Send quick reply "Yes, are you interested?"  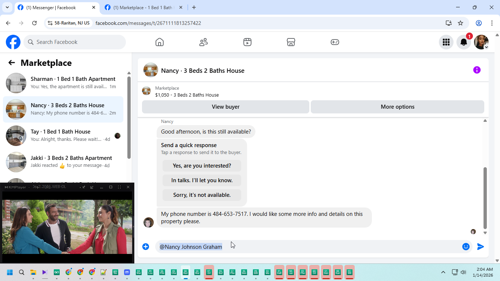pyautogui.click(x=202, y=166)
